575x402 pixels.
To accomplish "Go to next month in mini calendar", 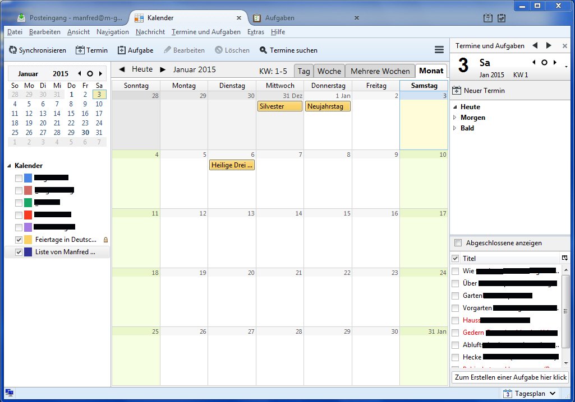I will click(x=100, y=73).
